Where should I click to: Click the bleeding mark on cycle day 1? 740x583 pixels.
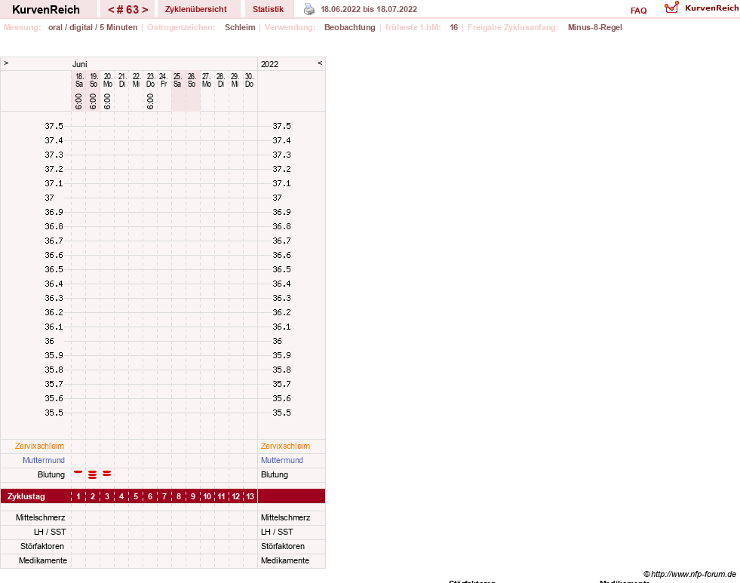click(78, 471)
